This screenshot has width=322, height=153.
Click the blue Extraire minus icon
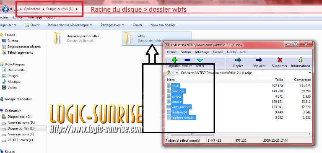(187, 60)
